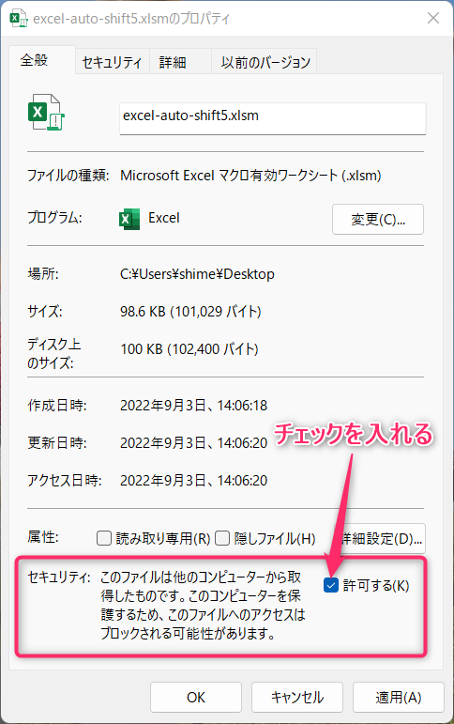Select the 全般 tab
Screen dimensions: 454x724
pos(34,60)
